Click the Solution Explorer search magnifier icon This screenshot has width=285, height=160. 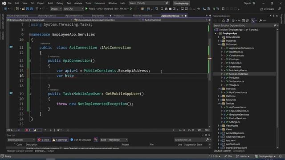(x=275, y=25)
